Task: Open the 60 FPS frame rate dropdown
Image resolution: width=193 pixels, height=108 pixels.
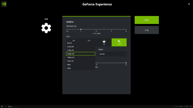Action: pyautogui.click(x=112, y=54)
